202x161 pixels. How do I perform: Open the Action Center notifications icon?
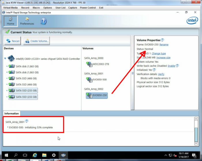194,156
